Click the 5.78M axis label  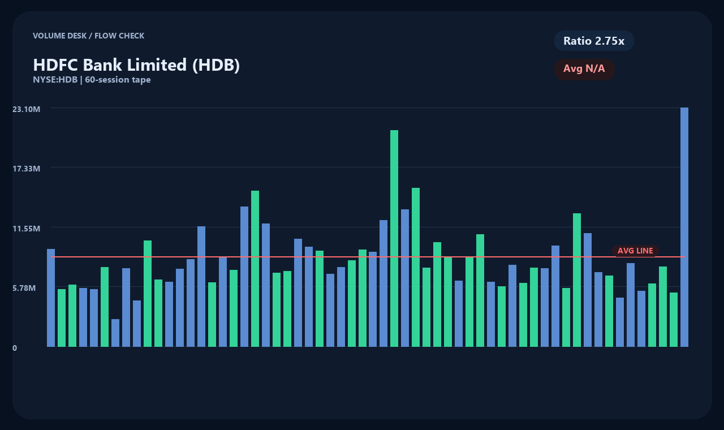[x=24, y=288]
